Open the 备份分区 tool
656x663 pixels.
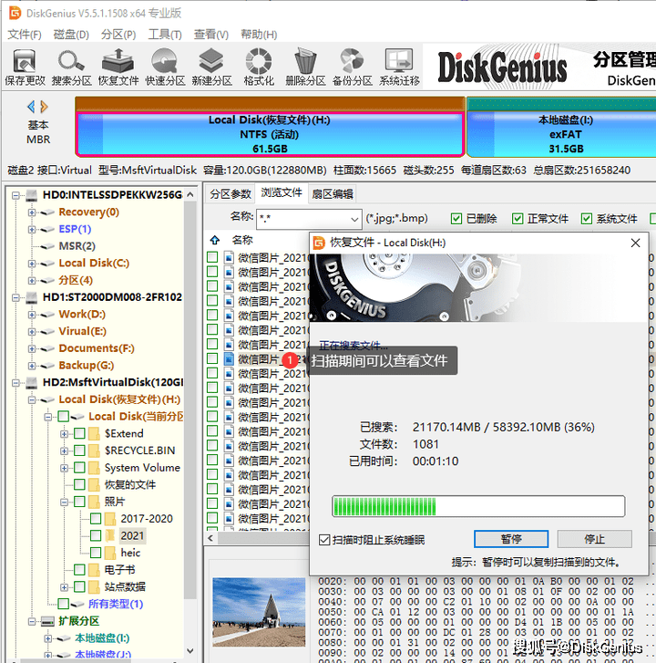point(353,67)
